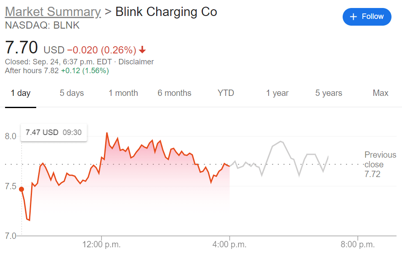Switch to the 5 days tab

[x=72, y=93]
